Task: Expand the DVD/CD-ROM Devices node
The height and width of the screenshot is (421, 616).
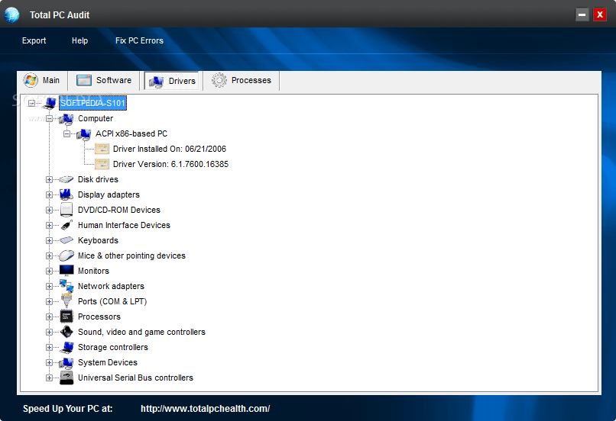Action: coord(49,210)
